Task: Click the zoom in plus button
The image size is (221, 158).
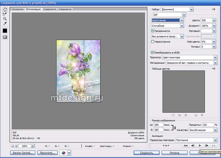Action: coord(16,146)
